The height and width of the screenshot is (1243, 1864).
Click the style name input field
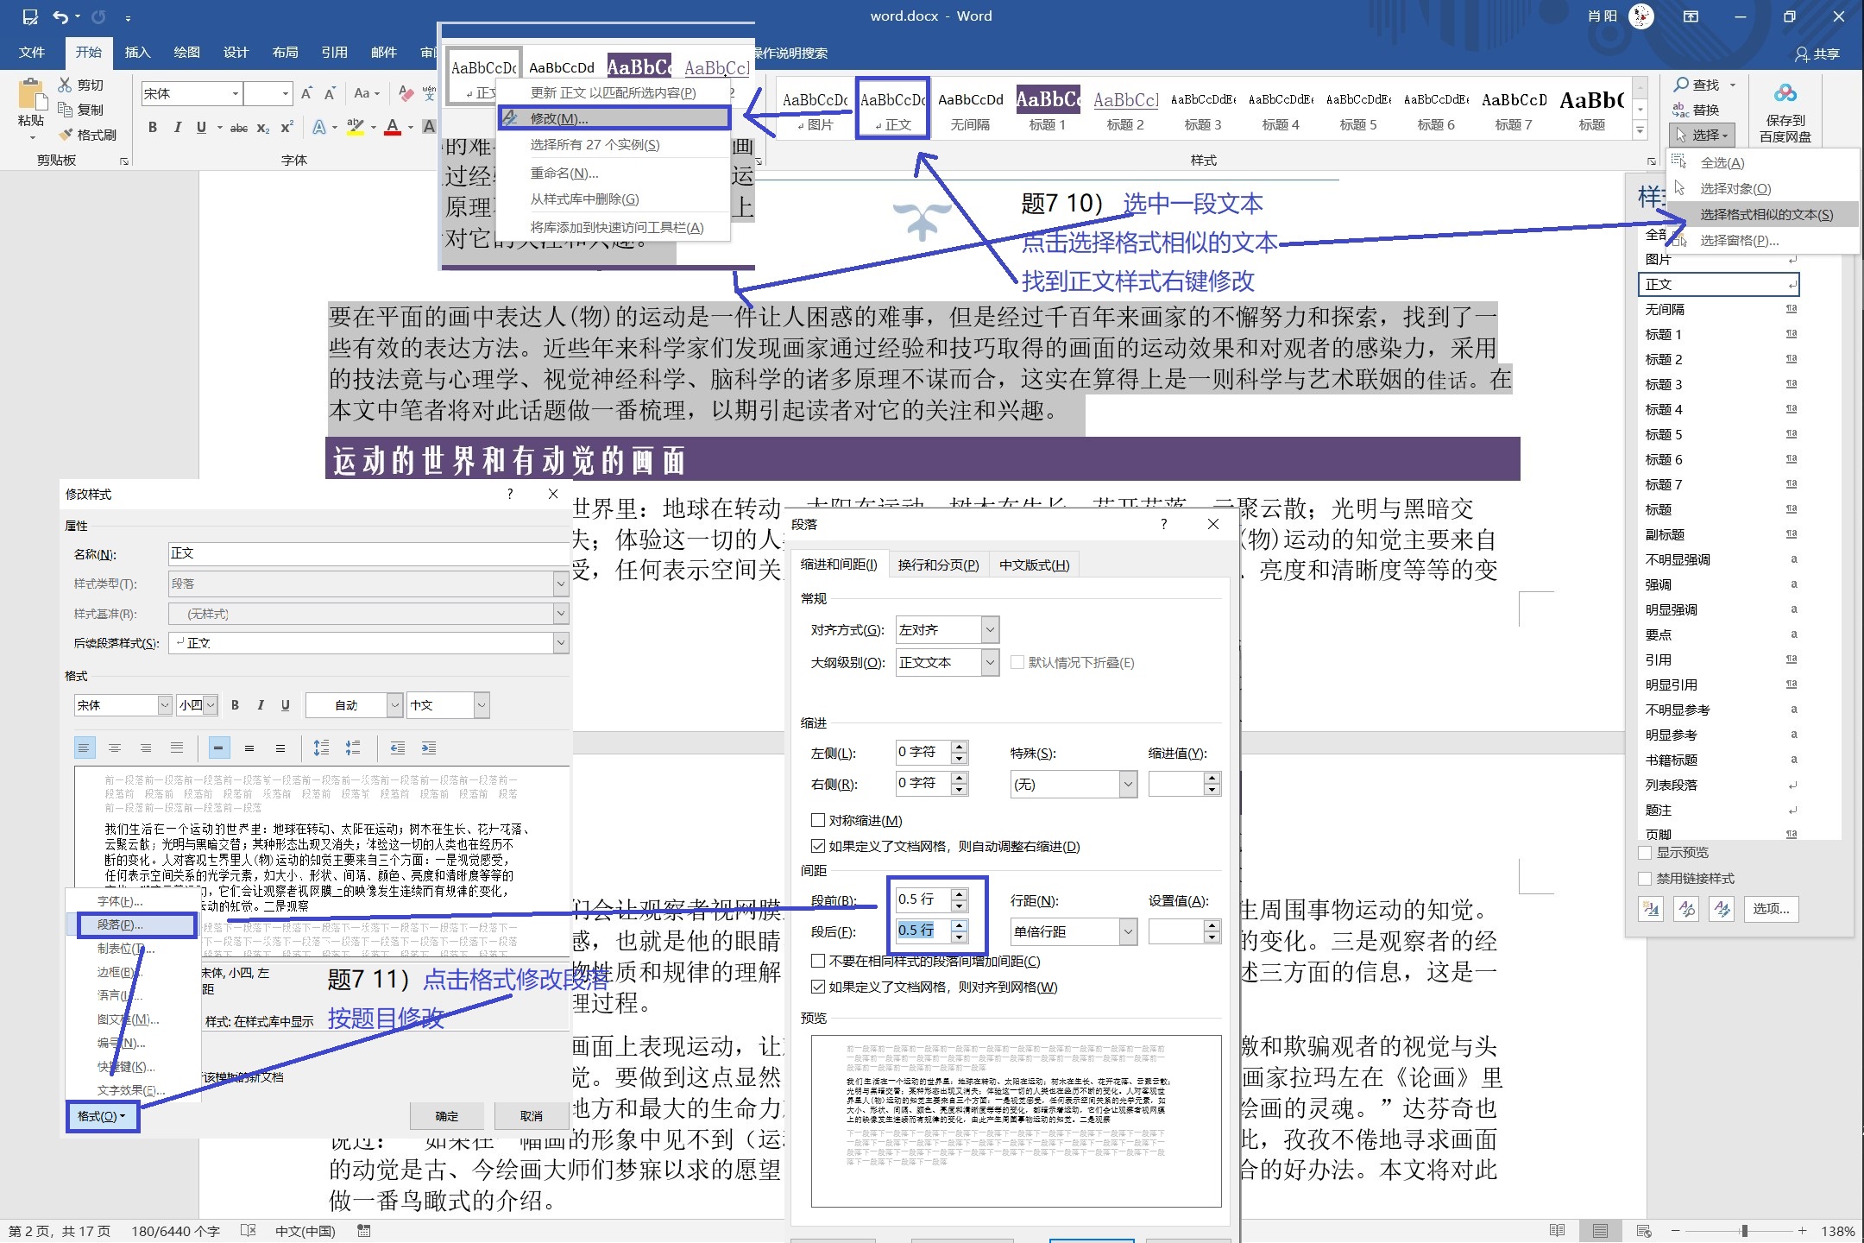point(367,554)
